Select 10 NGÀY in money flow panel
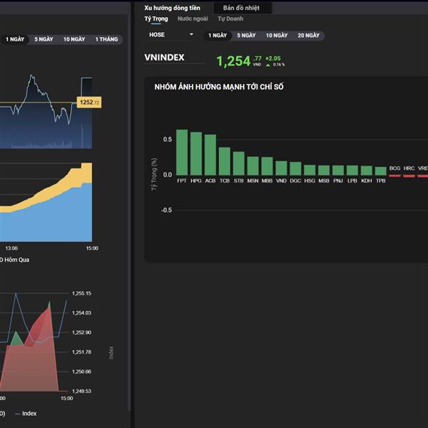Image resolution: width=428 pixels, height=428 pixels. (277, 36)
